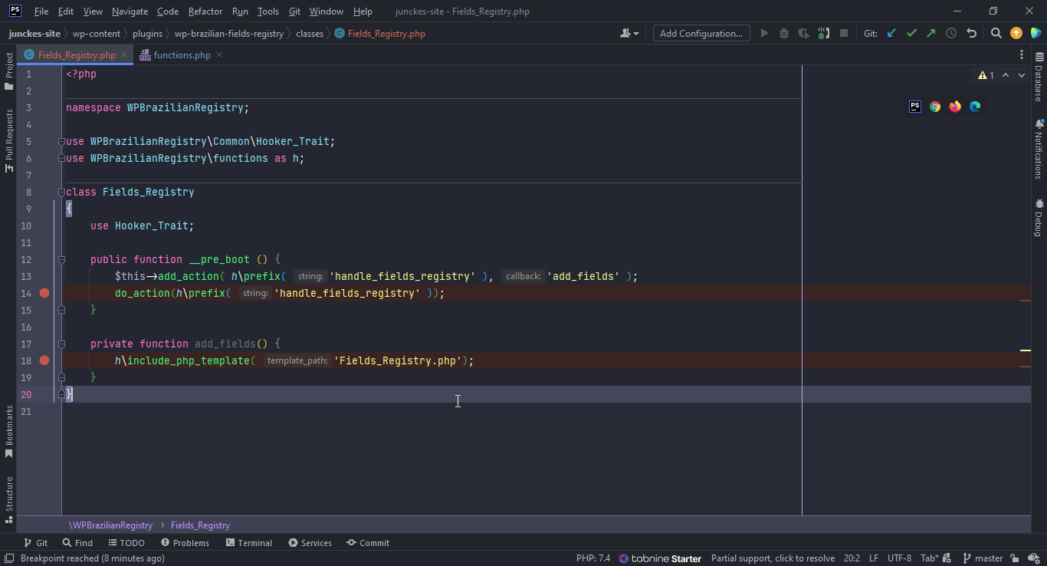This screenshot has width=1047, height=566.
Task: Click the Rollback undo arrow icon
Action: click(972, 33)
